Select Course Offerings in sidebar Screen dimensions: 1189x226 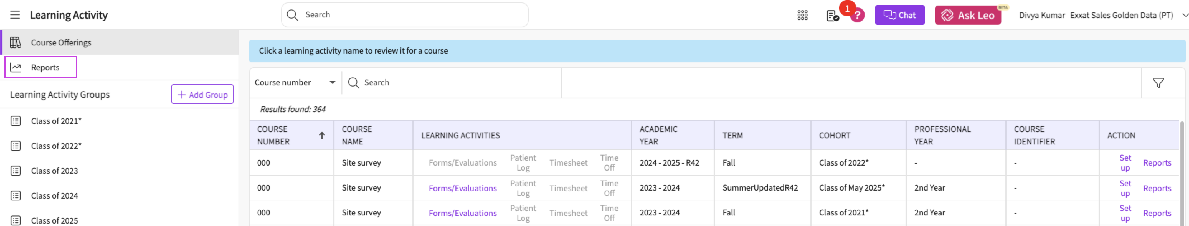tap(61, 42)
